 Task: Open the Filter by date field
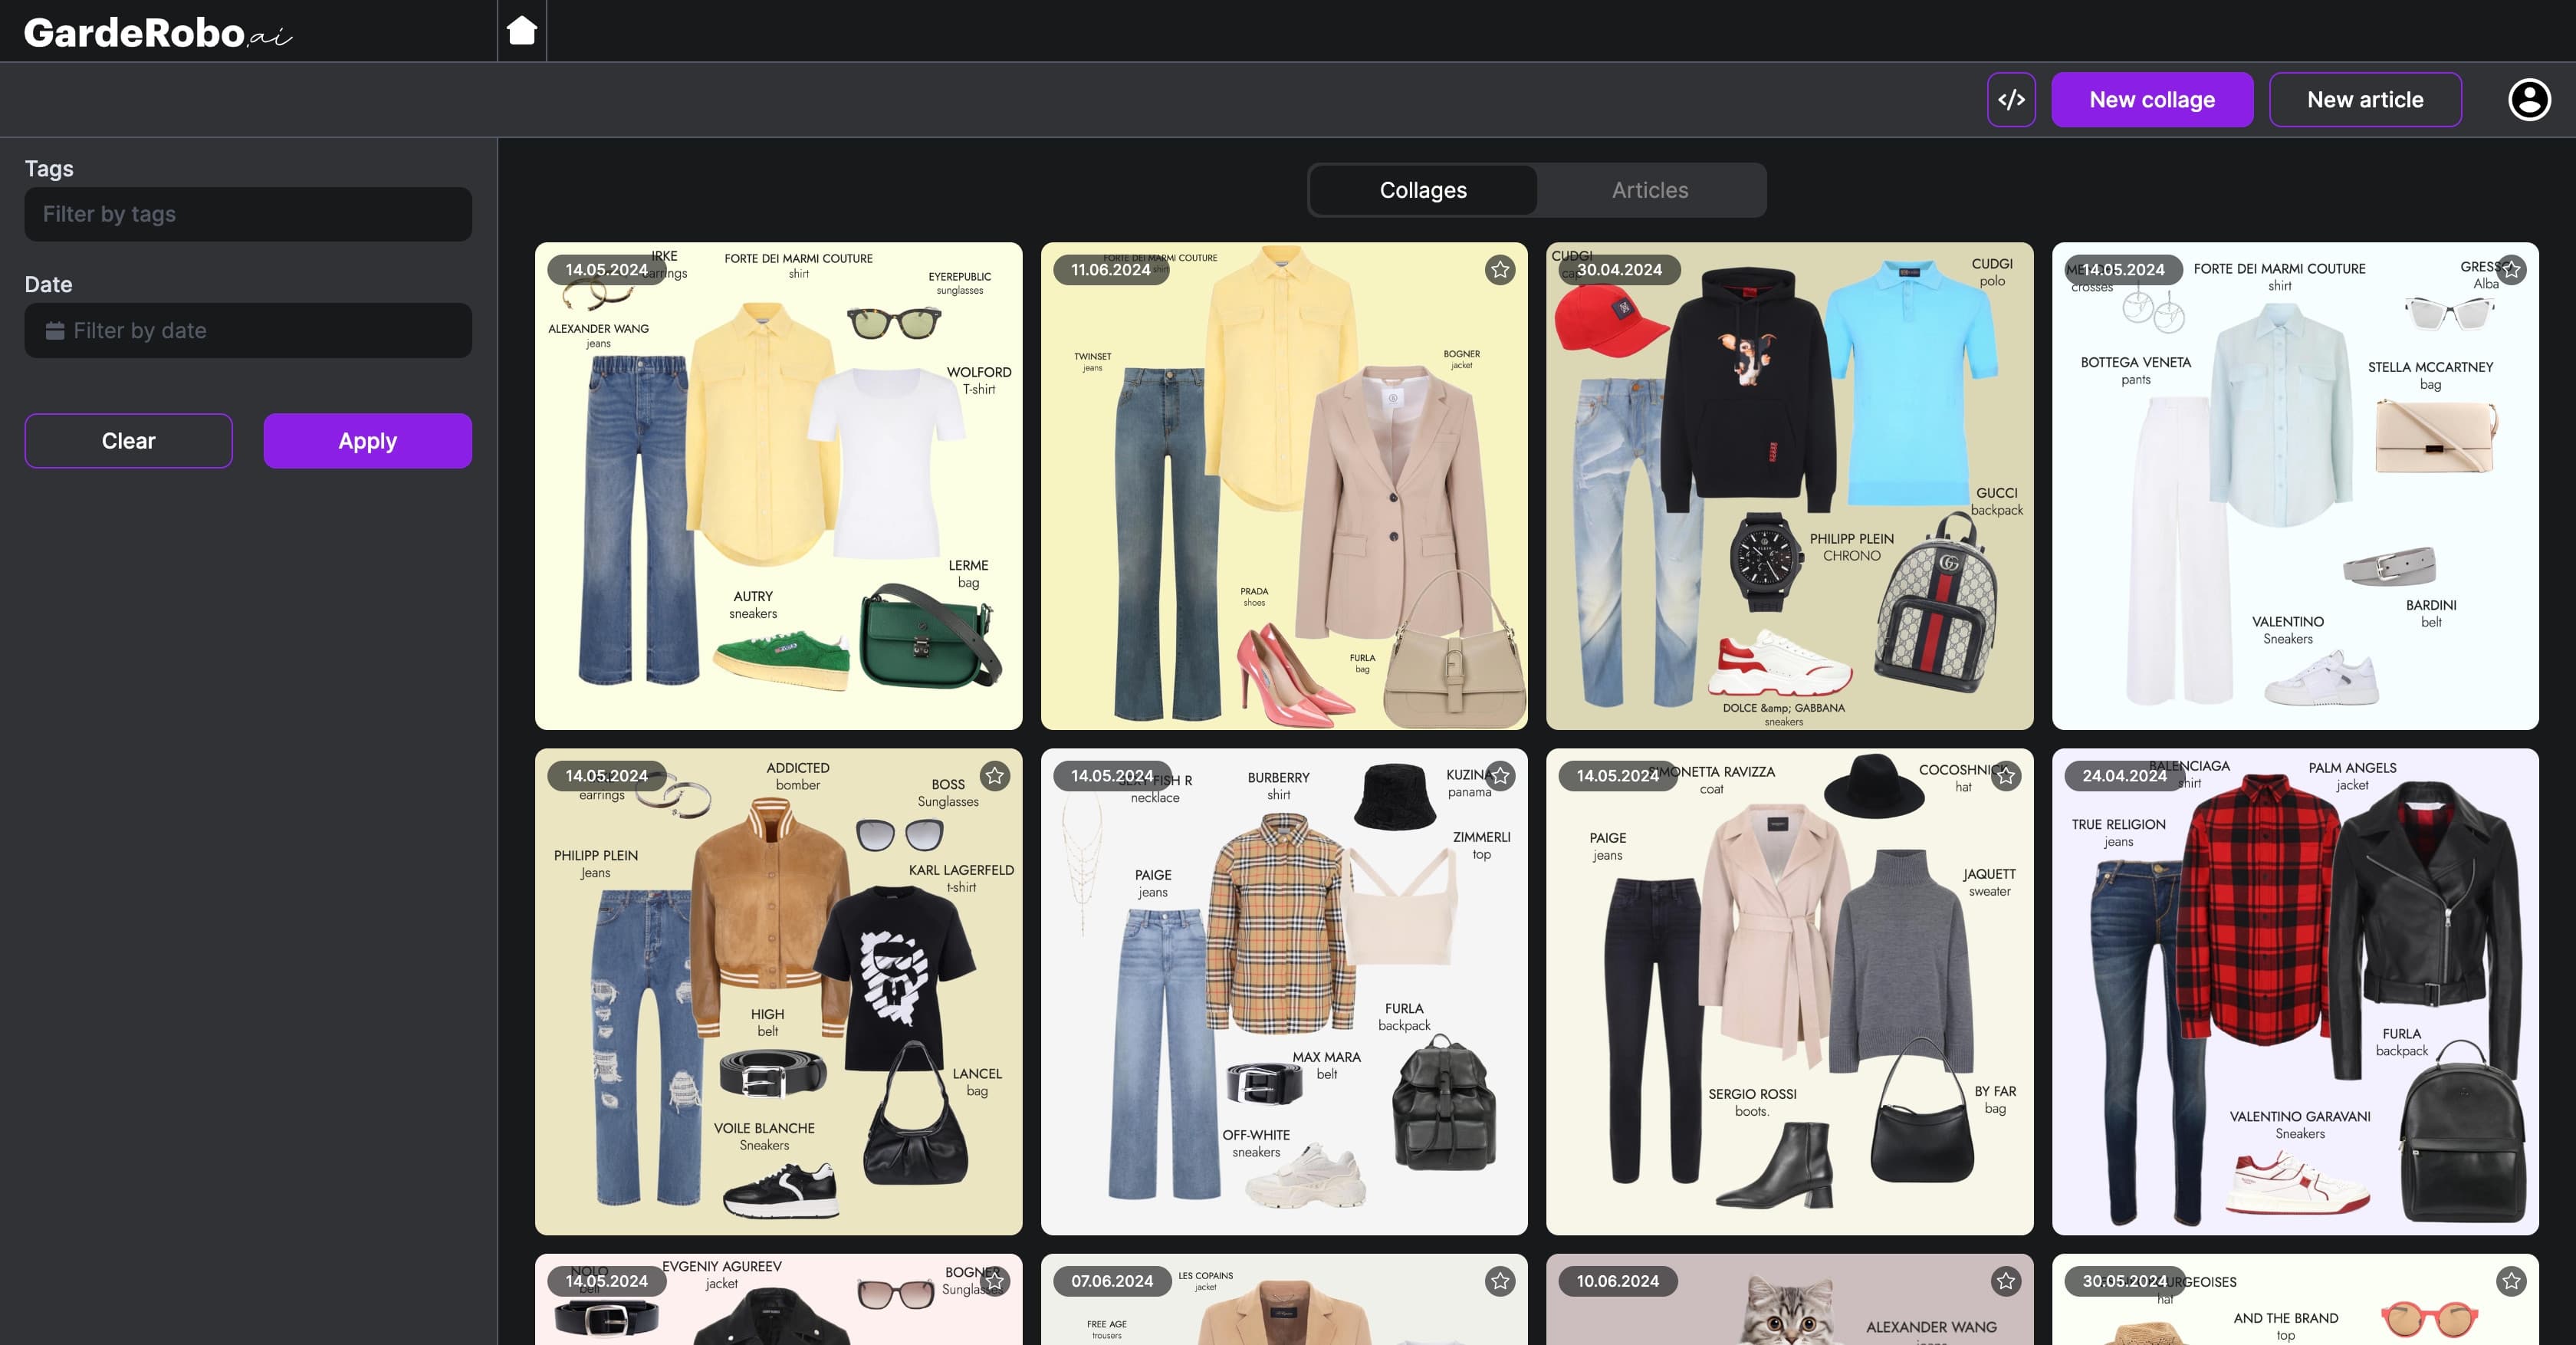pos(248,331)
